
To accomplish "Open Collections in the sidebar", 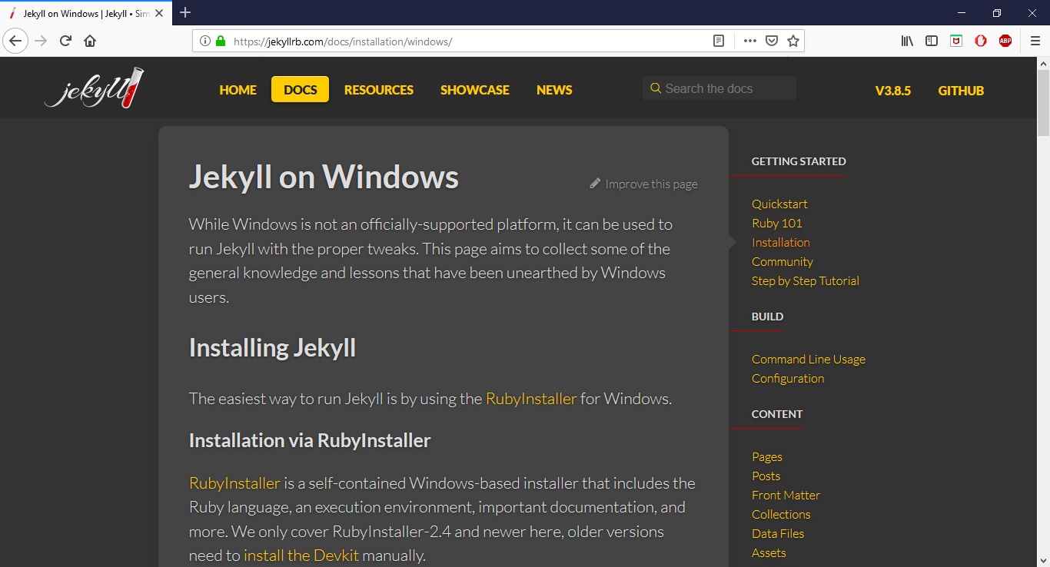I will click(x=781, y=514).
